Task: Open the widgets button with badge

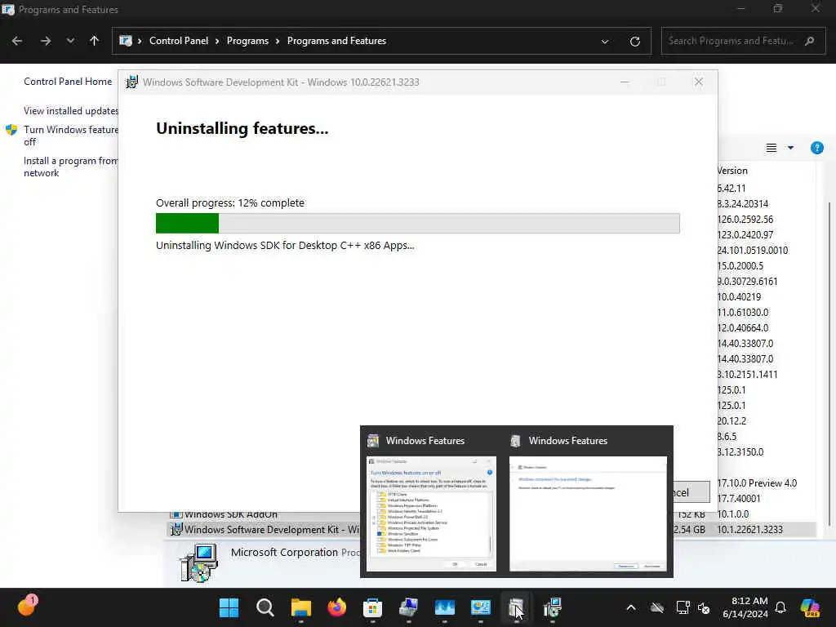Action: click(x=27, y=606)
